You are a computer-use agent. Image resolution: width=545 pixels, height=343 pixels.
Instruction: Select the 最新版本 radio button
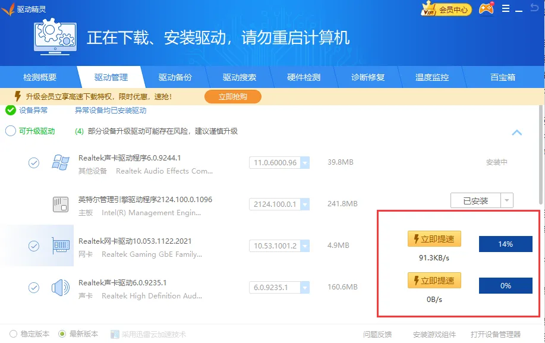[62, 334]
